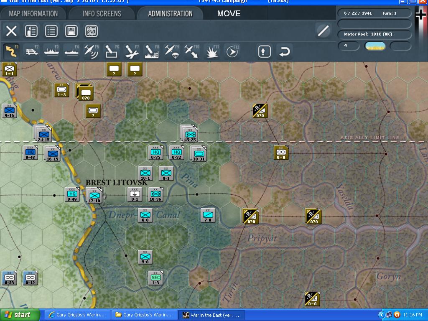
Task: Select the SEC unit labeled 1-3
Action: coord(155,278)
